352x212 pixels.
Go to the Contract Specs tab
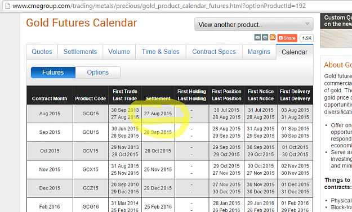214,52
